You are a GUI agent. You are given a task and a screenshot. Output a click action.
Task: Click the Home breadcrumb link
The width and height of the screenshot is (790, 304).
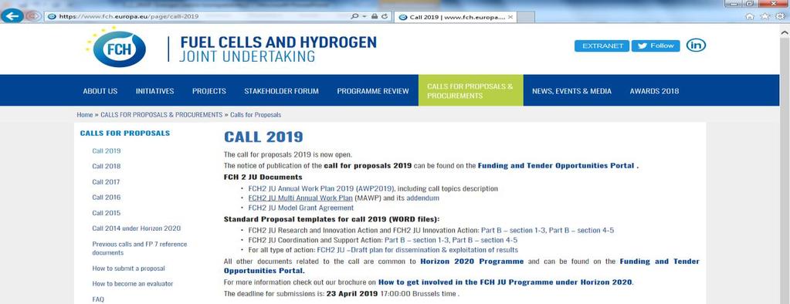tap(85, 115)
